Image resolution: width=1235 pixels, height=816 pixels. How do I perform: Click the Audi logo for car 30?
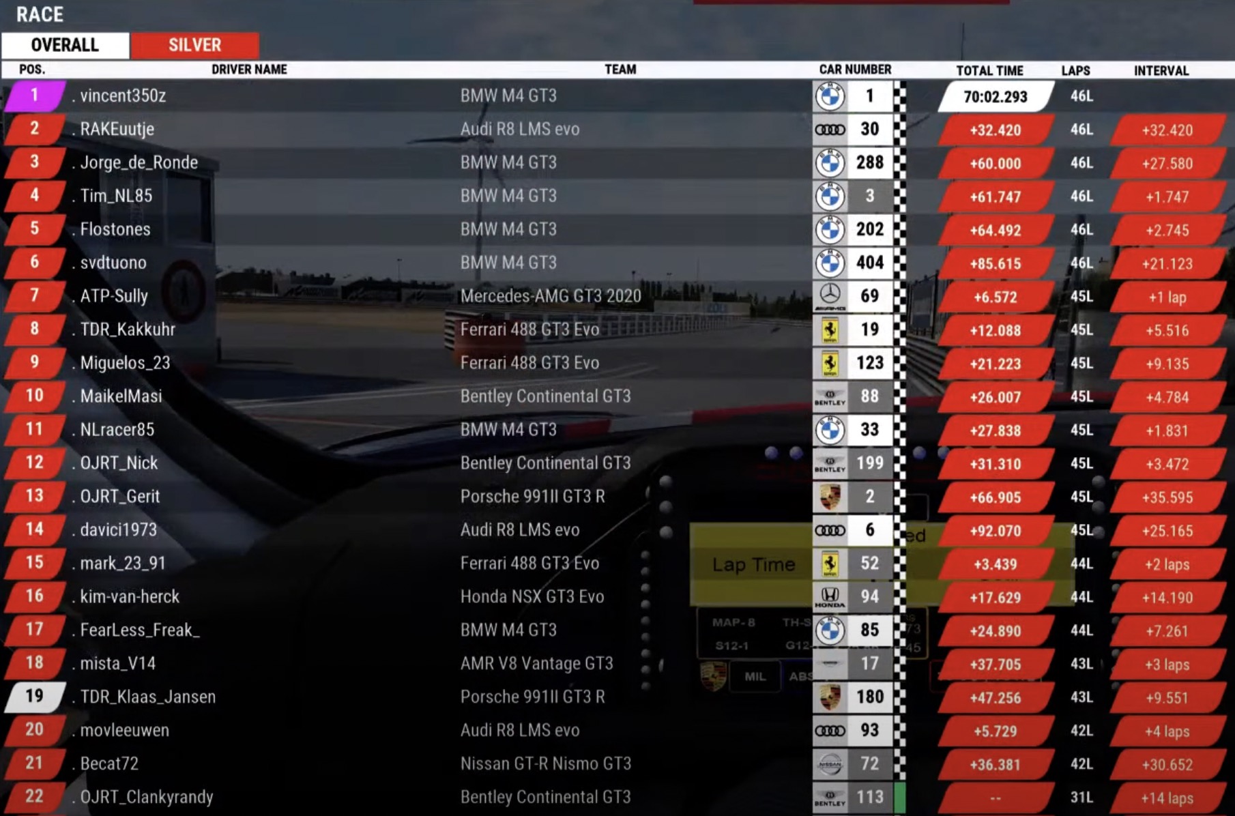tap(830, 130)
